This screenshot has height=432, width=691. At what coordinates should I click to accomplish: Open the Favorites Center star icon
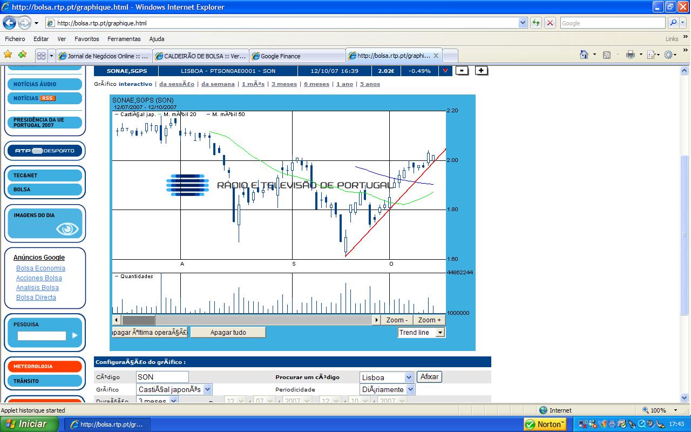coord(8,55)
